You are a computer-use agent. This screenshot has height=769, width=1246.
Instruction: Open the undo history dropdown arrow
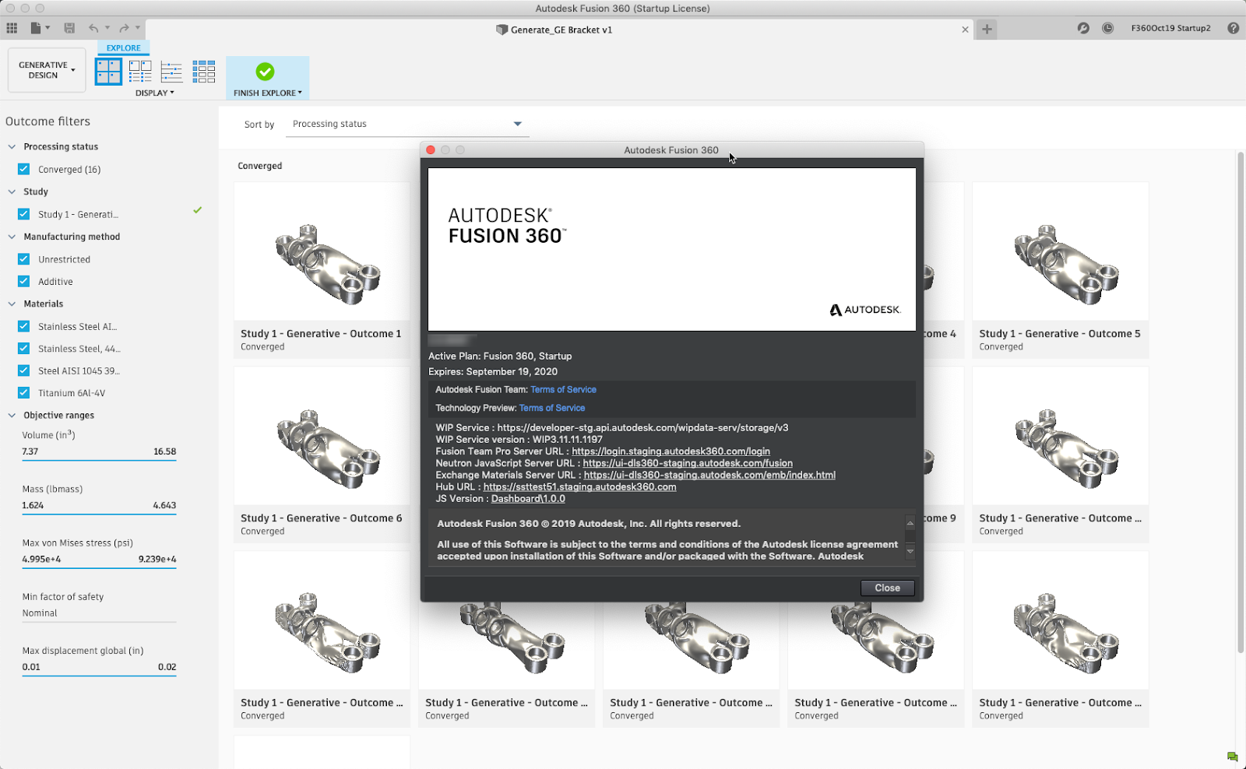pyautogui.click(x=107, y=28)
